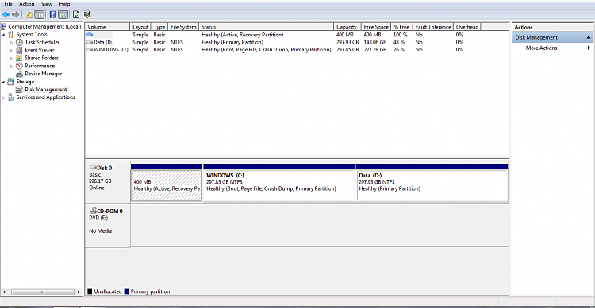The height and width of the screenshot is (308, 595).
Task: Click the 297.93 GB capacity cell
Action: [347, 43]
